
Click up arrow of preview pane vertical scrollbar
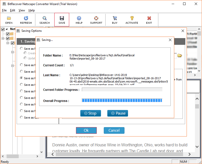(197, 99)
